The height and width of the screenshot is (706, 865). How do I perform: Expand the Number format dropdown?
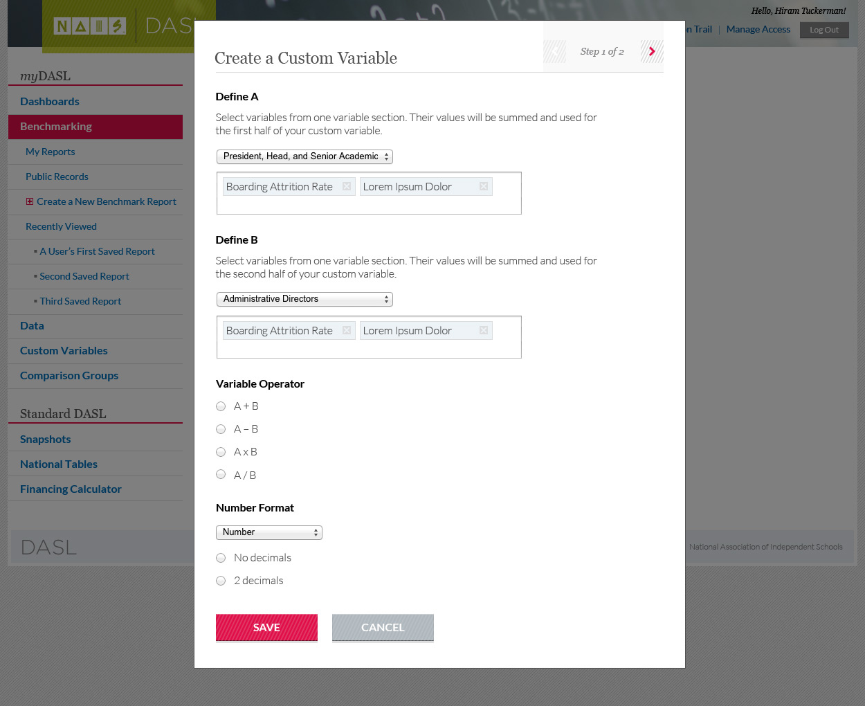(x=269, y=532)
